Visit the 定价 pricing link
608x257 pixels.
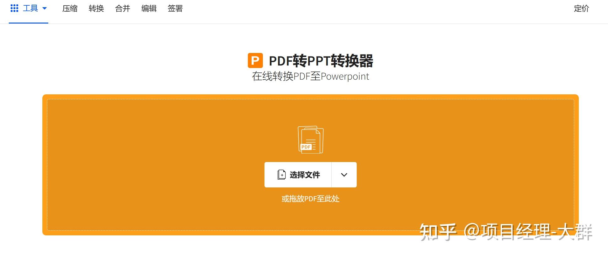[x=581, y=8]
